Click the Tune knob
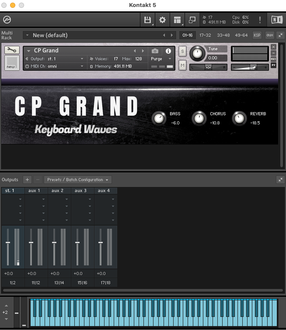This screenshot has height=330, width=286. tap(197, 53)
